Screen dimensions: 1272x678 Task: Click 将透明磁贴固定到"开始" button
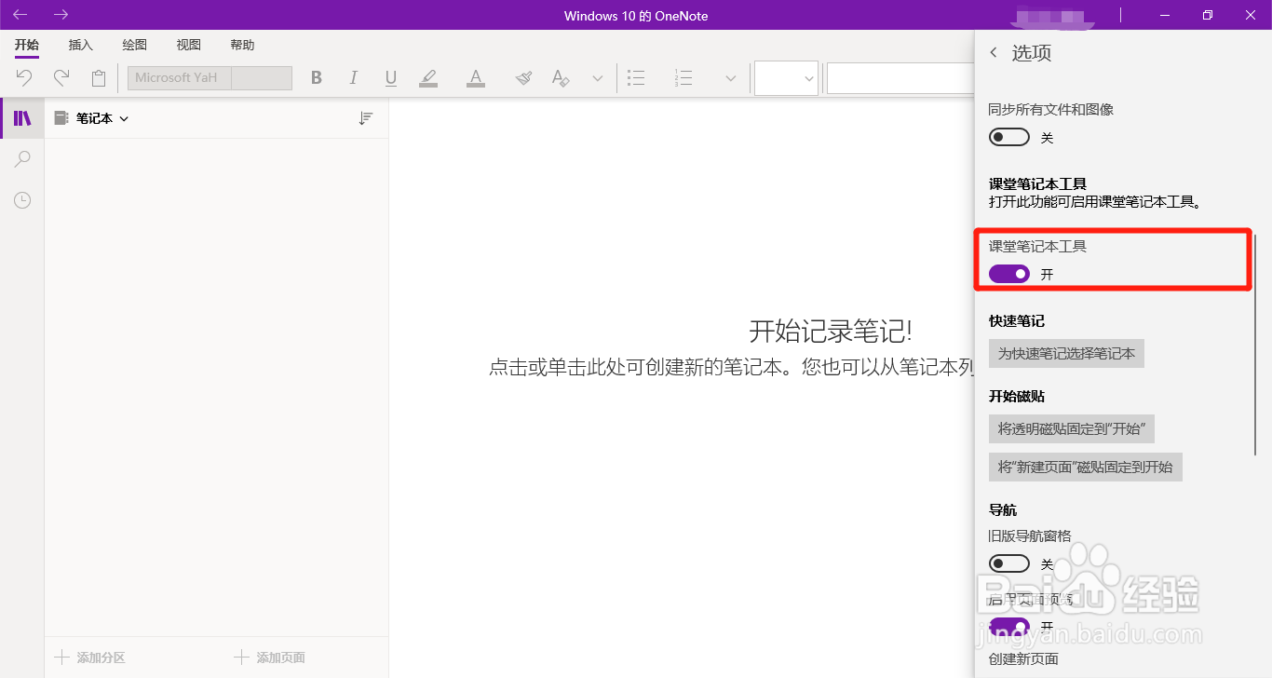(1072, 428)
